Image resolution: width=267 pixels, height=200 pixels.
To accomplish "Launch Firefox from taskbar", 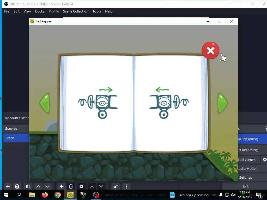I will pos(45,195).
